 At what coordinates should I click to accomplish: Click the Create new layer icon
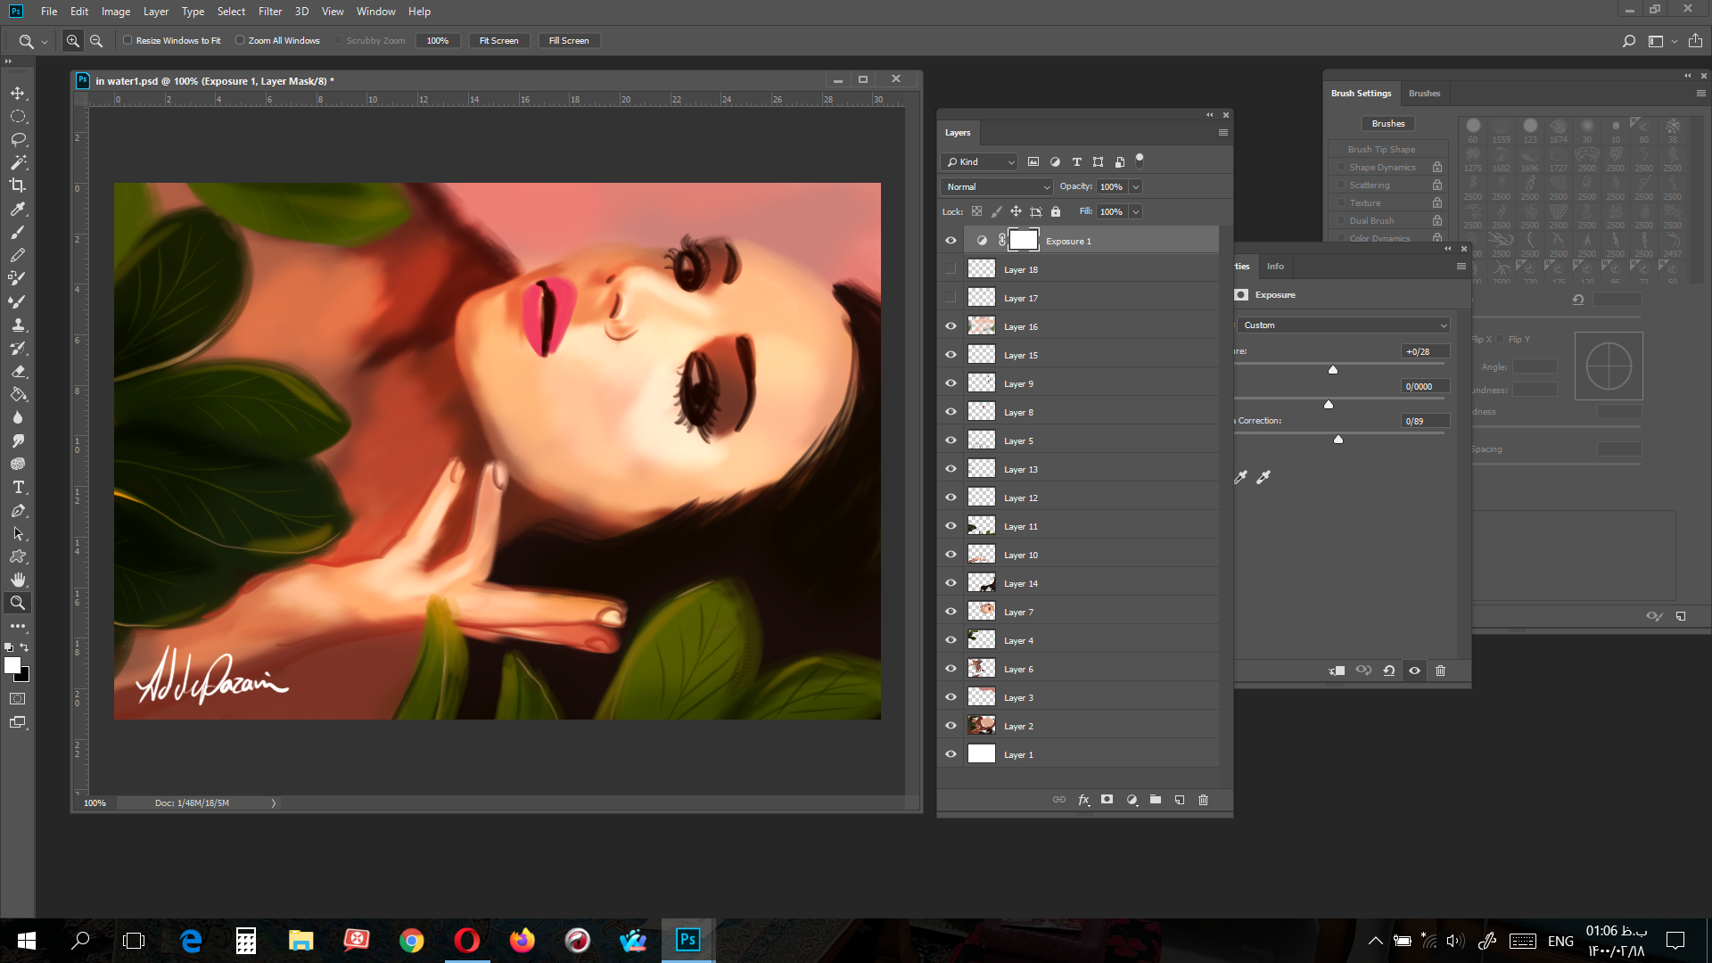[1180, 800]
